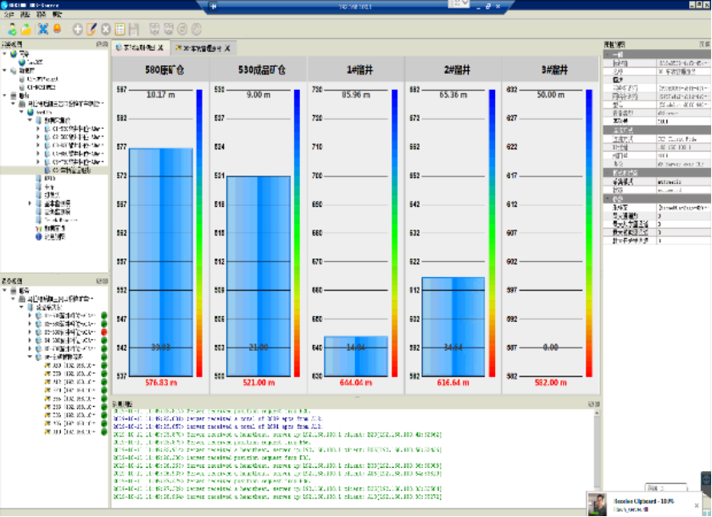Viewport: 712px width, 517px height.
Task: Switch to the second tab above the chart
Action: [x=200, y=47]
